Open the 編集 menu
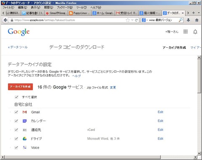 (22, 7)
